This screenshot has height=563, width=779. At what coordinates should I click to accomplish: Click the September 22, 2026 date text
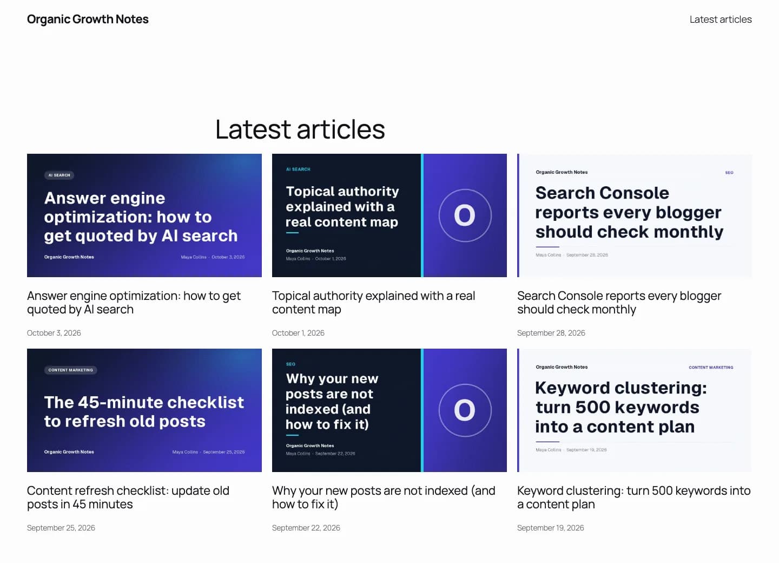click(x=306, y=528)
